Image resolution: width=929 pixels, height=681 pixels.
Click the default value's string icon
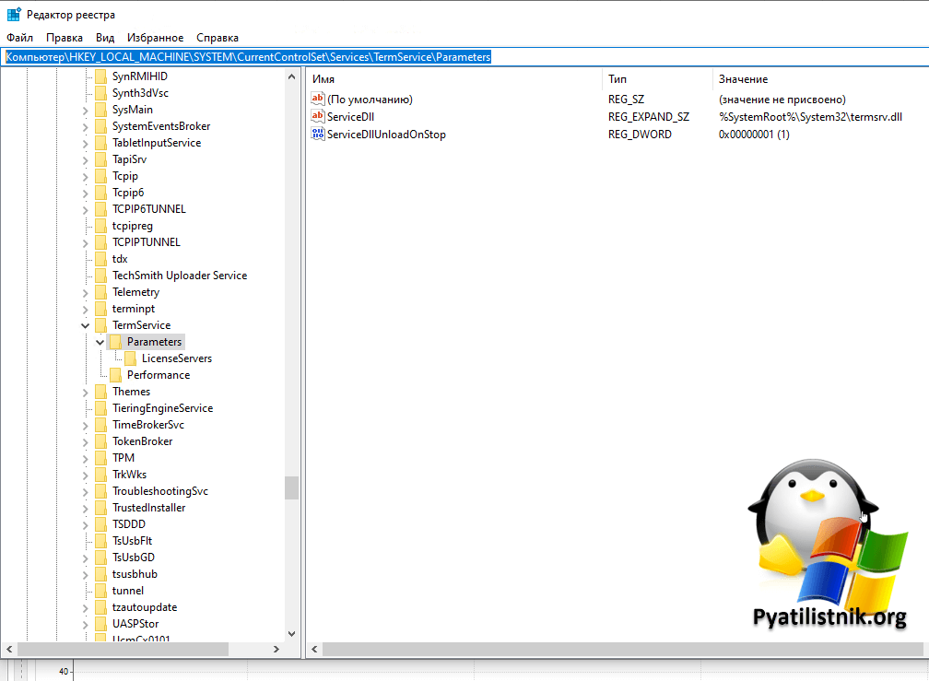(319, 100)
